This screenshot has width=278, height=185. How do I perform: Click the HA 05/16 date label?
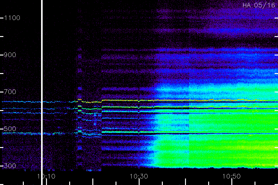click(259, 5)
